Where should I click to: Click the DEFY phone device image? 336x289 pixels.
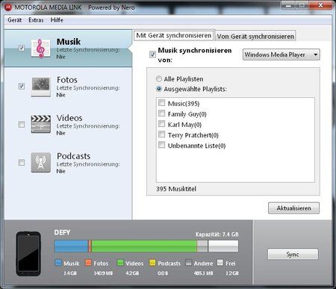click(28, 254)
